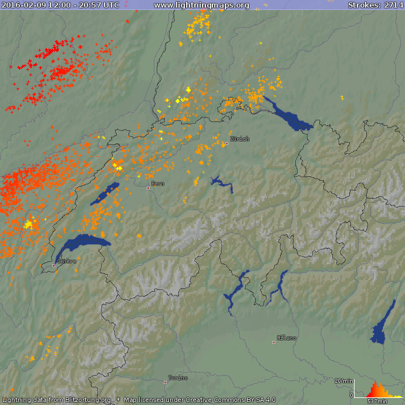Click the Lightning data from Blitzortung.org credit
This screenshot has width=405, height=405.
click(56, 400)
